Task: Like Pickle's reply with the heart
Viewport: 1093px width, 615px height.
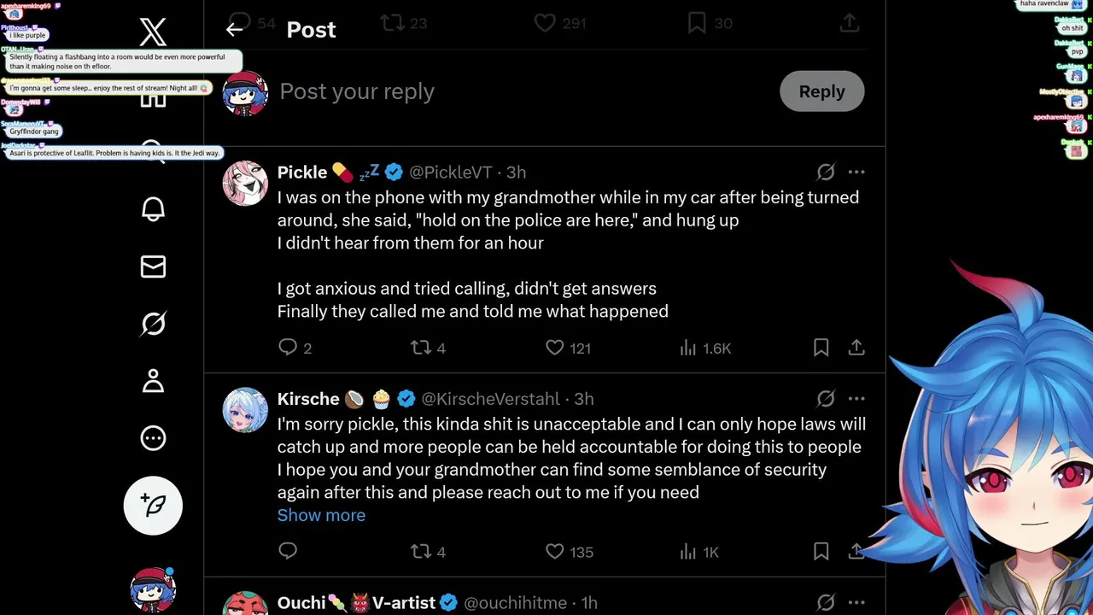Action: tap(555, 348)
